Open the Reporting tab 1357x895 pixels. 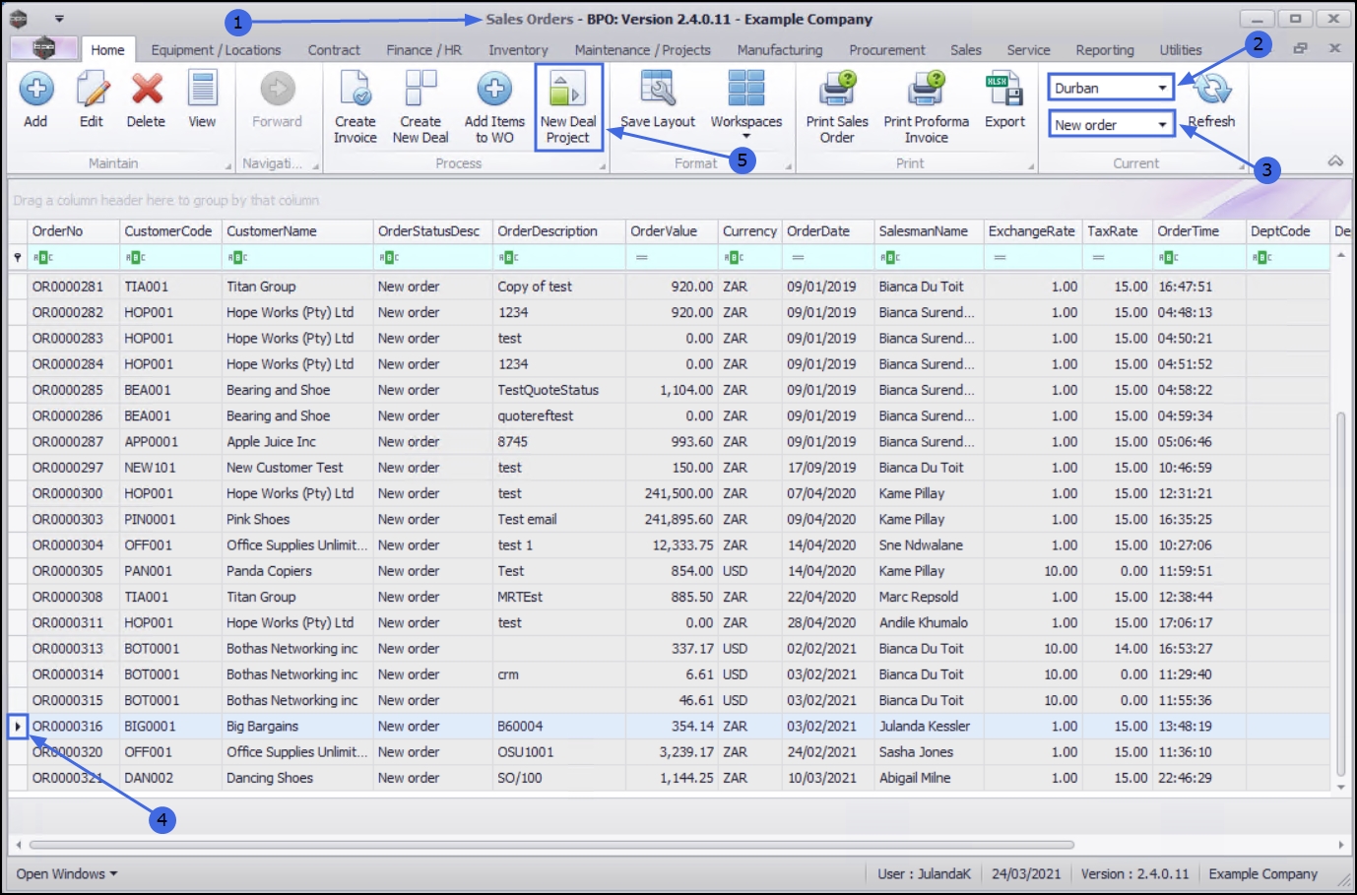tap(1105, 49)
